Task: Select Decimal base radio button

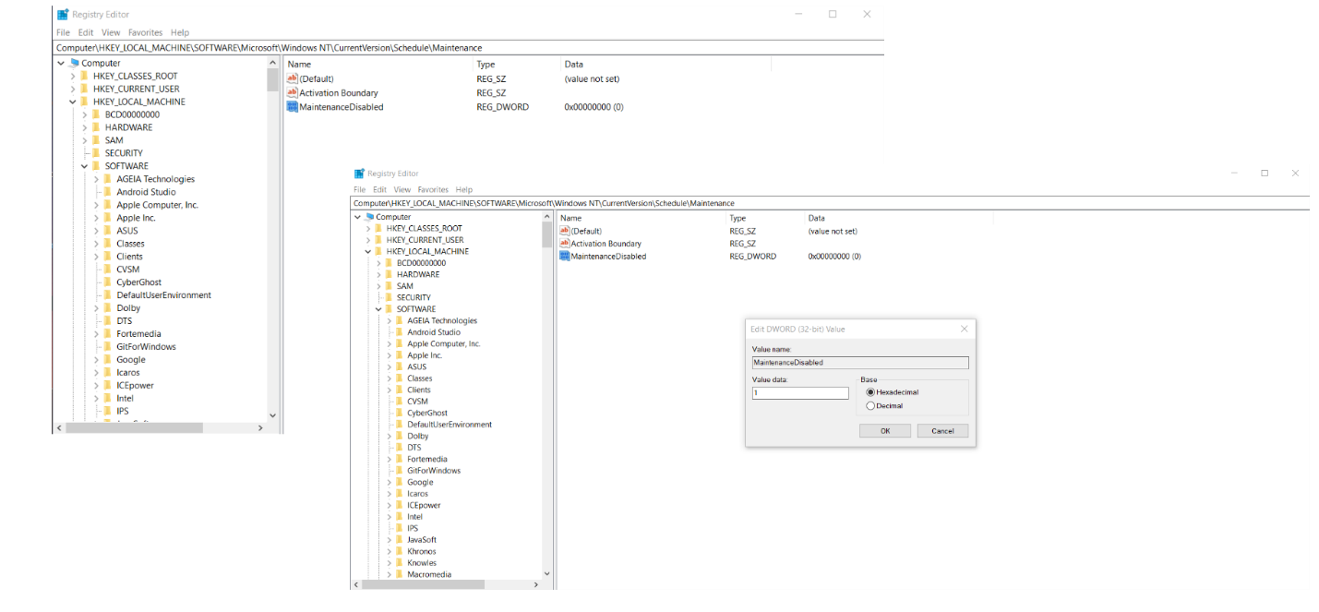Action: pos(870,405)
